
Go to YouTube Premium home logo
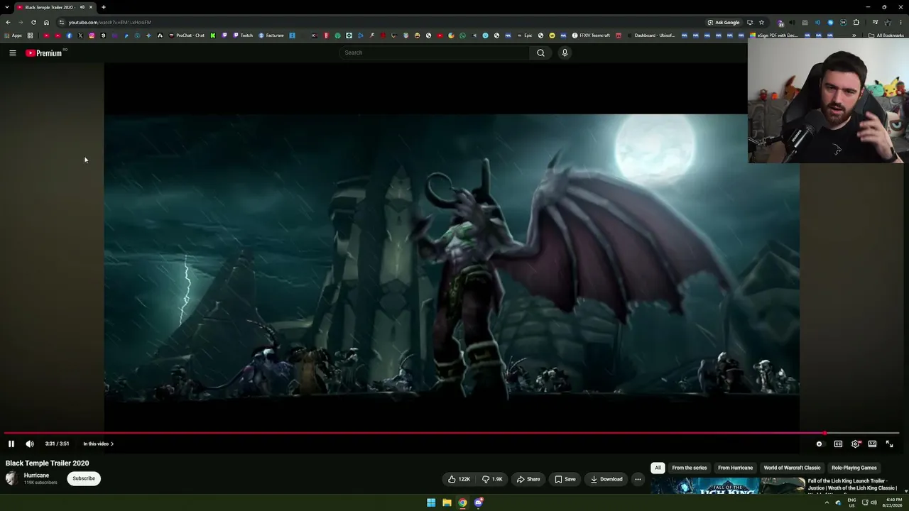(x=45, y=53)
